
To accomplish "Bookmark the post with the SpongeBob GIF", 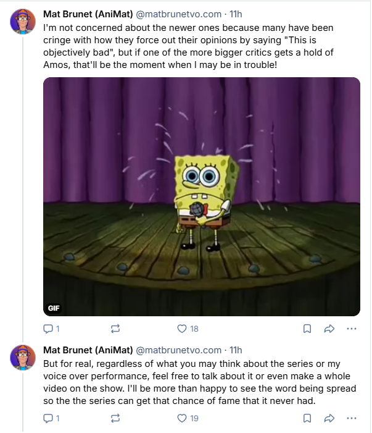I will 307,329.
